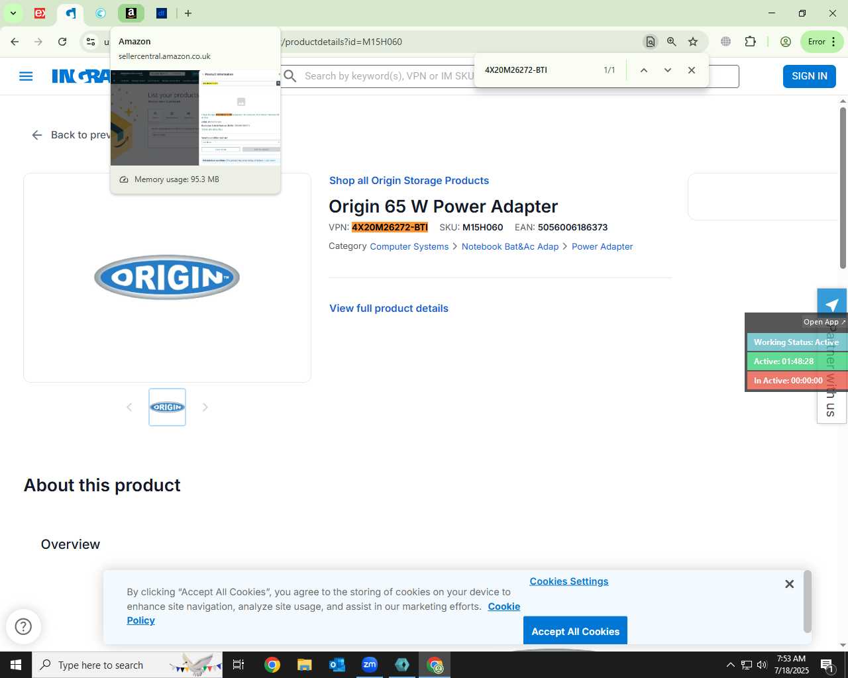848x678 pixels.
Task: Show the previous product image thumbnail
Action: point(129,407)
